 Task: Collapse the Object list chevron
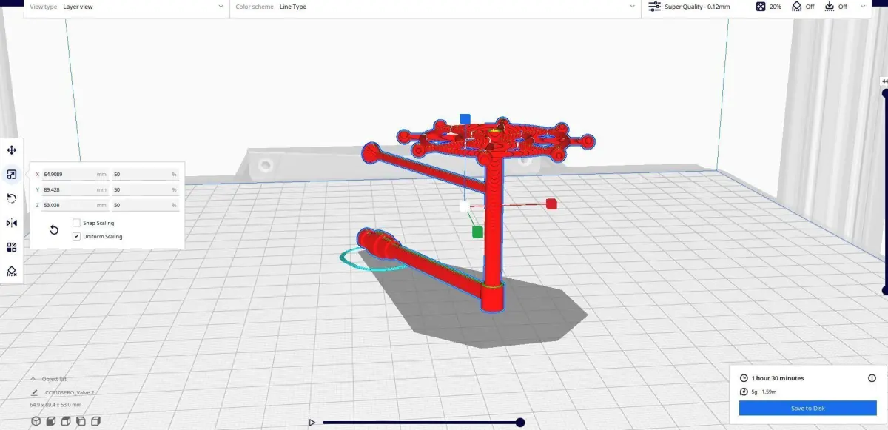34,378
